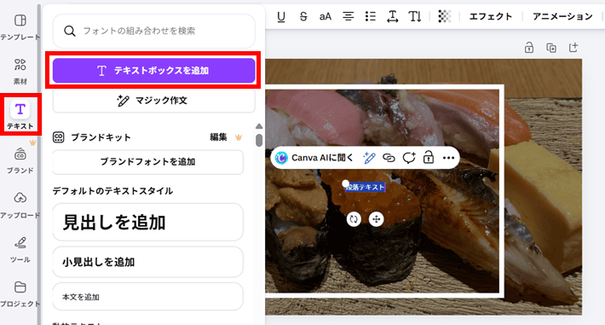Click the panel scrollbar up arrow

point(259,126)
